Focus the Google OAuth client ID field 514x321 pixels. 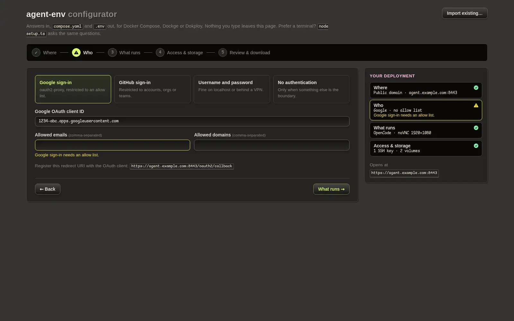pos(192,121)
